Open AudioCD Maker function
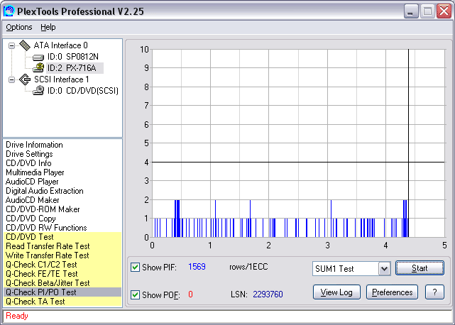The height and width of the screenshot is (325, 455). click(32, 200)
